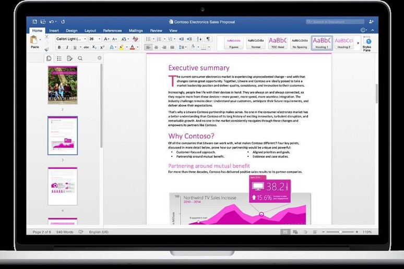The height and width of the screenshot is (269, 404).
Task: Open the font size 26 dropdown
Action: point(99,39)
